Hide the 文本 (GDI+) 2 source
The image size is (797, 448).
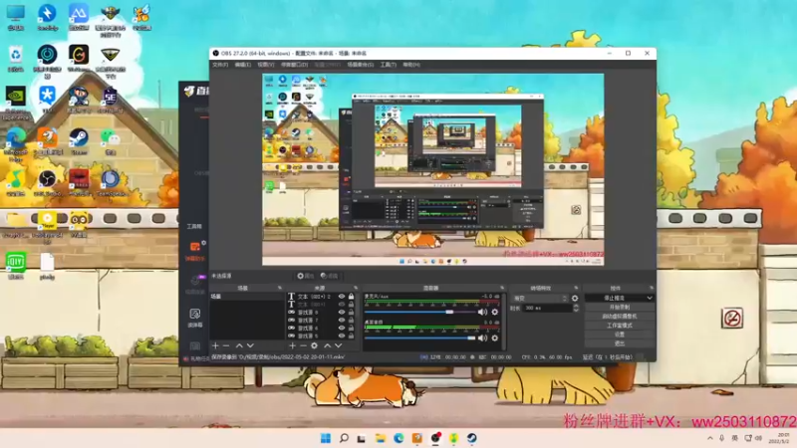(x=342, y=296)
